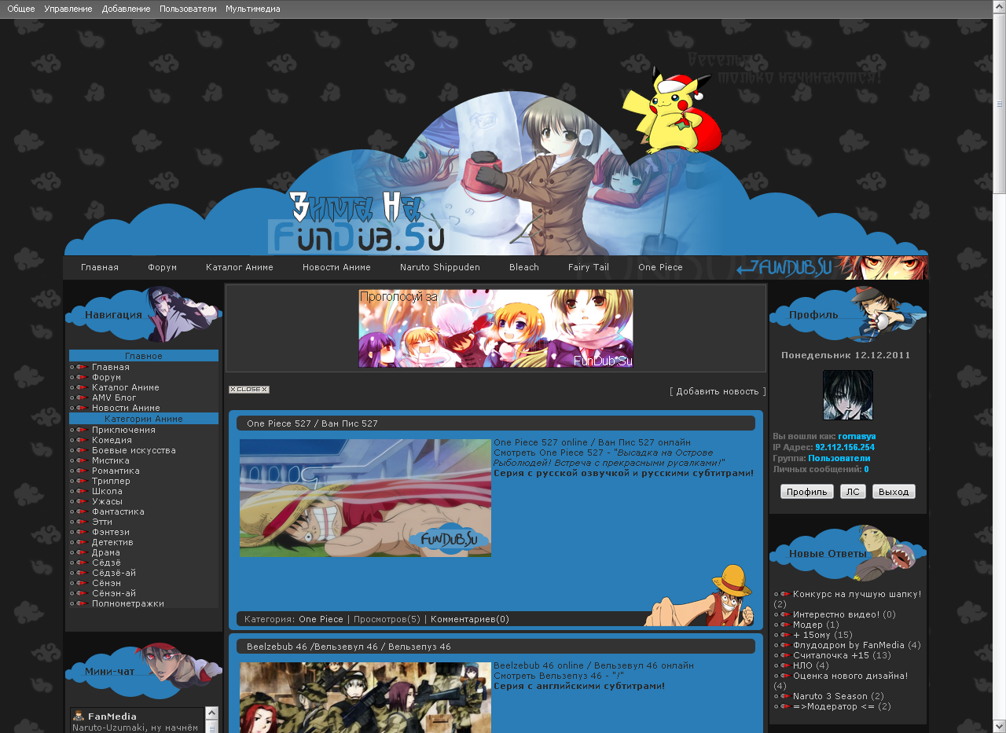Screen dimensions: 1006x733
Task: Select Детектив category in sidebar
Action: pyautogui.click(x=112, y=542)
